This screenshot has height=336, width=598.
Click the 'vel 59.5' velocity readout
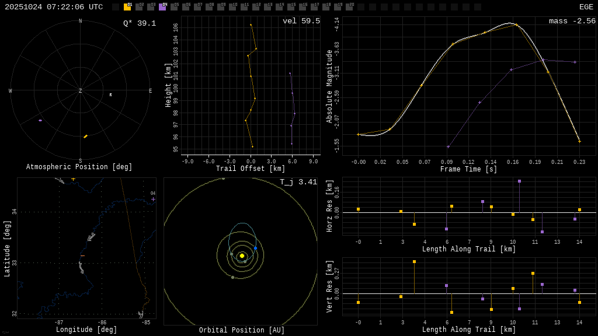tap(301, 21)
